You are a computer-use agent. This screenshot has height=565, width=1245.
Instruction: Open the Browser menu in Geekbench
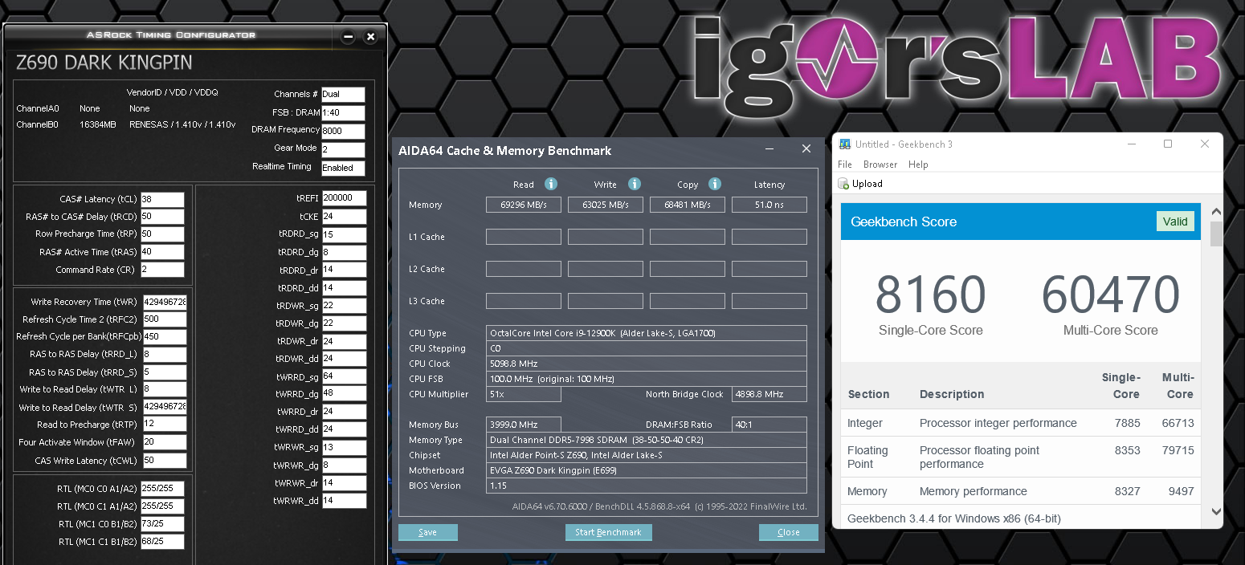click(880, 165)
